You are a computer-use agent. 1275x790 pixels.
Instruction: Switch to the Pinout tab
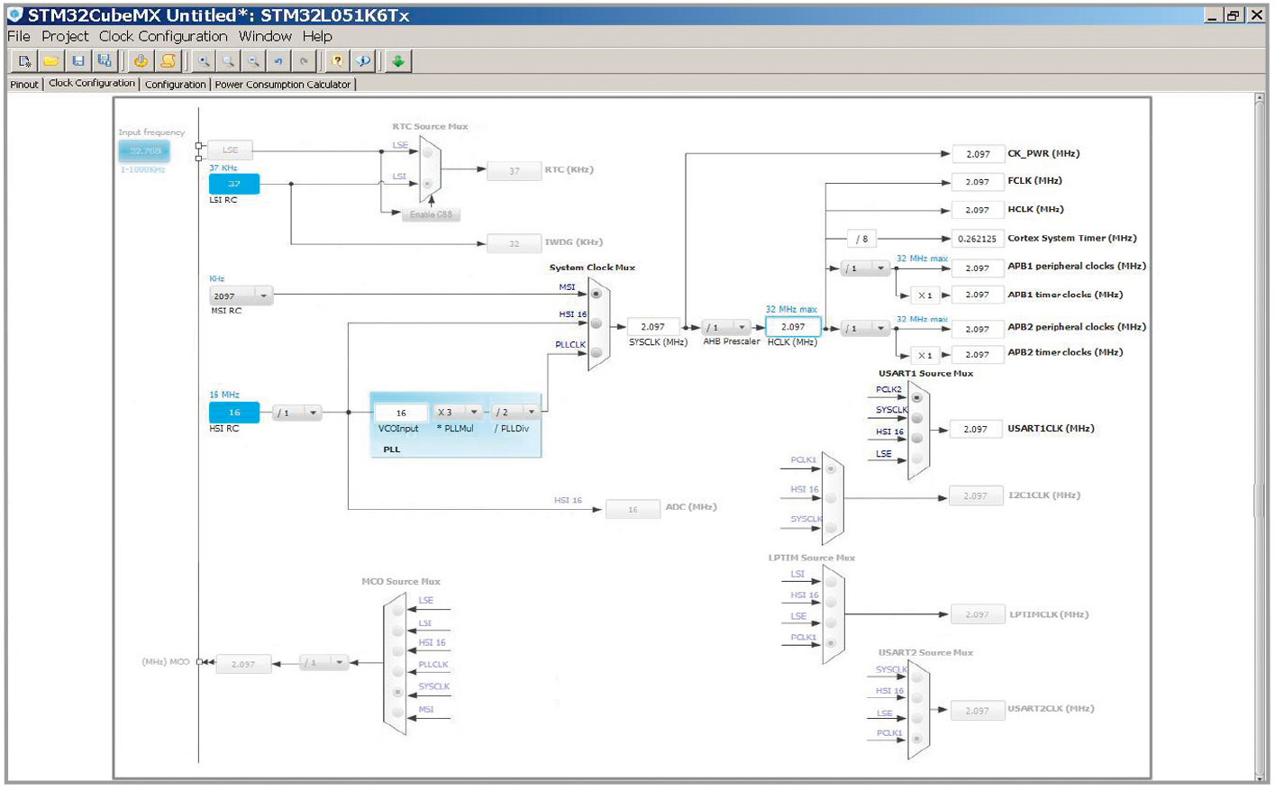coord(24,85)
